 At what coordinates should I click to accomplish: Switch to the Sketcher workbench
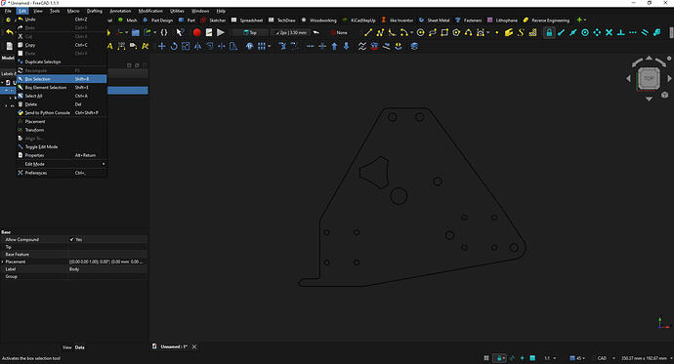(213, 20)
